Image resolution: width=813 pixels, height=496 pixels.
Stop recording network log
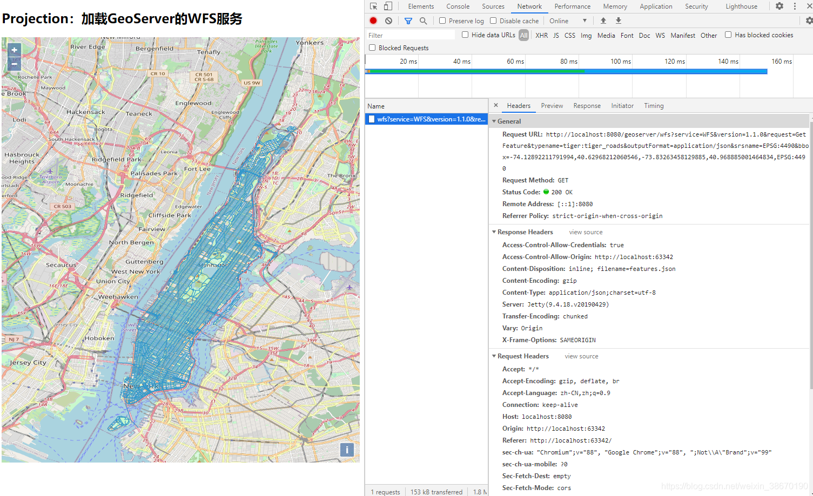tap(373, 20)
